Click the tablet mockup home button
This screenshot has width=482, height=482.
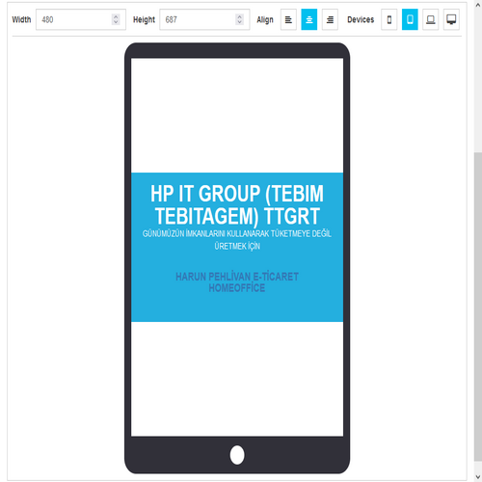[237, 455]
